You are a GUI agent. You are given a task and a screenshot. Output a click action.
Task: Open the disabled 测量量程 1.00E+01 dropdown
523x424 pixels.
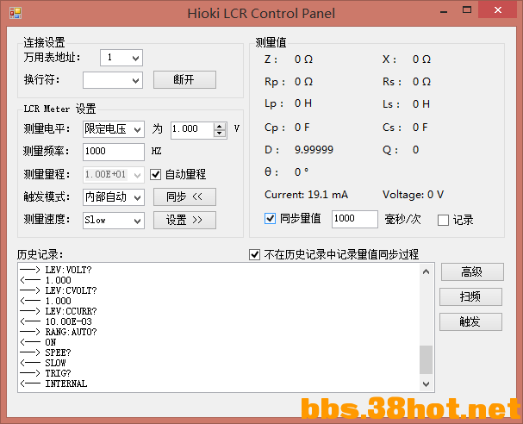coord(114,174)
